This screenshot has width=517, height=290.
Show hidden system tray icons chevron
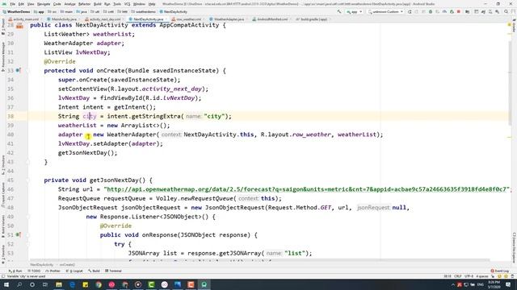coord(452,284)
